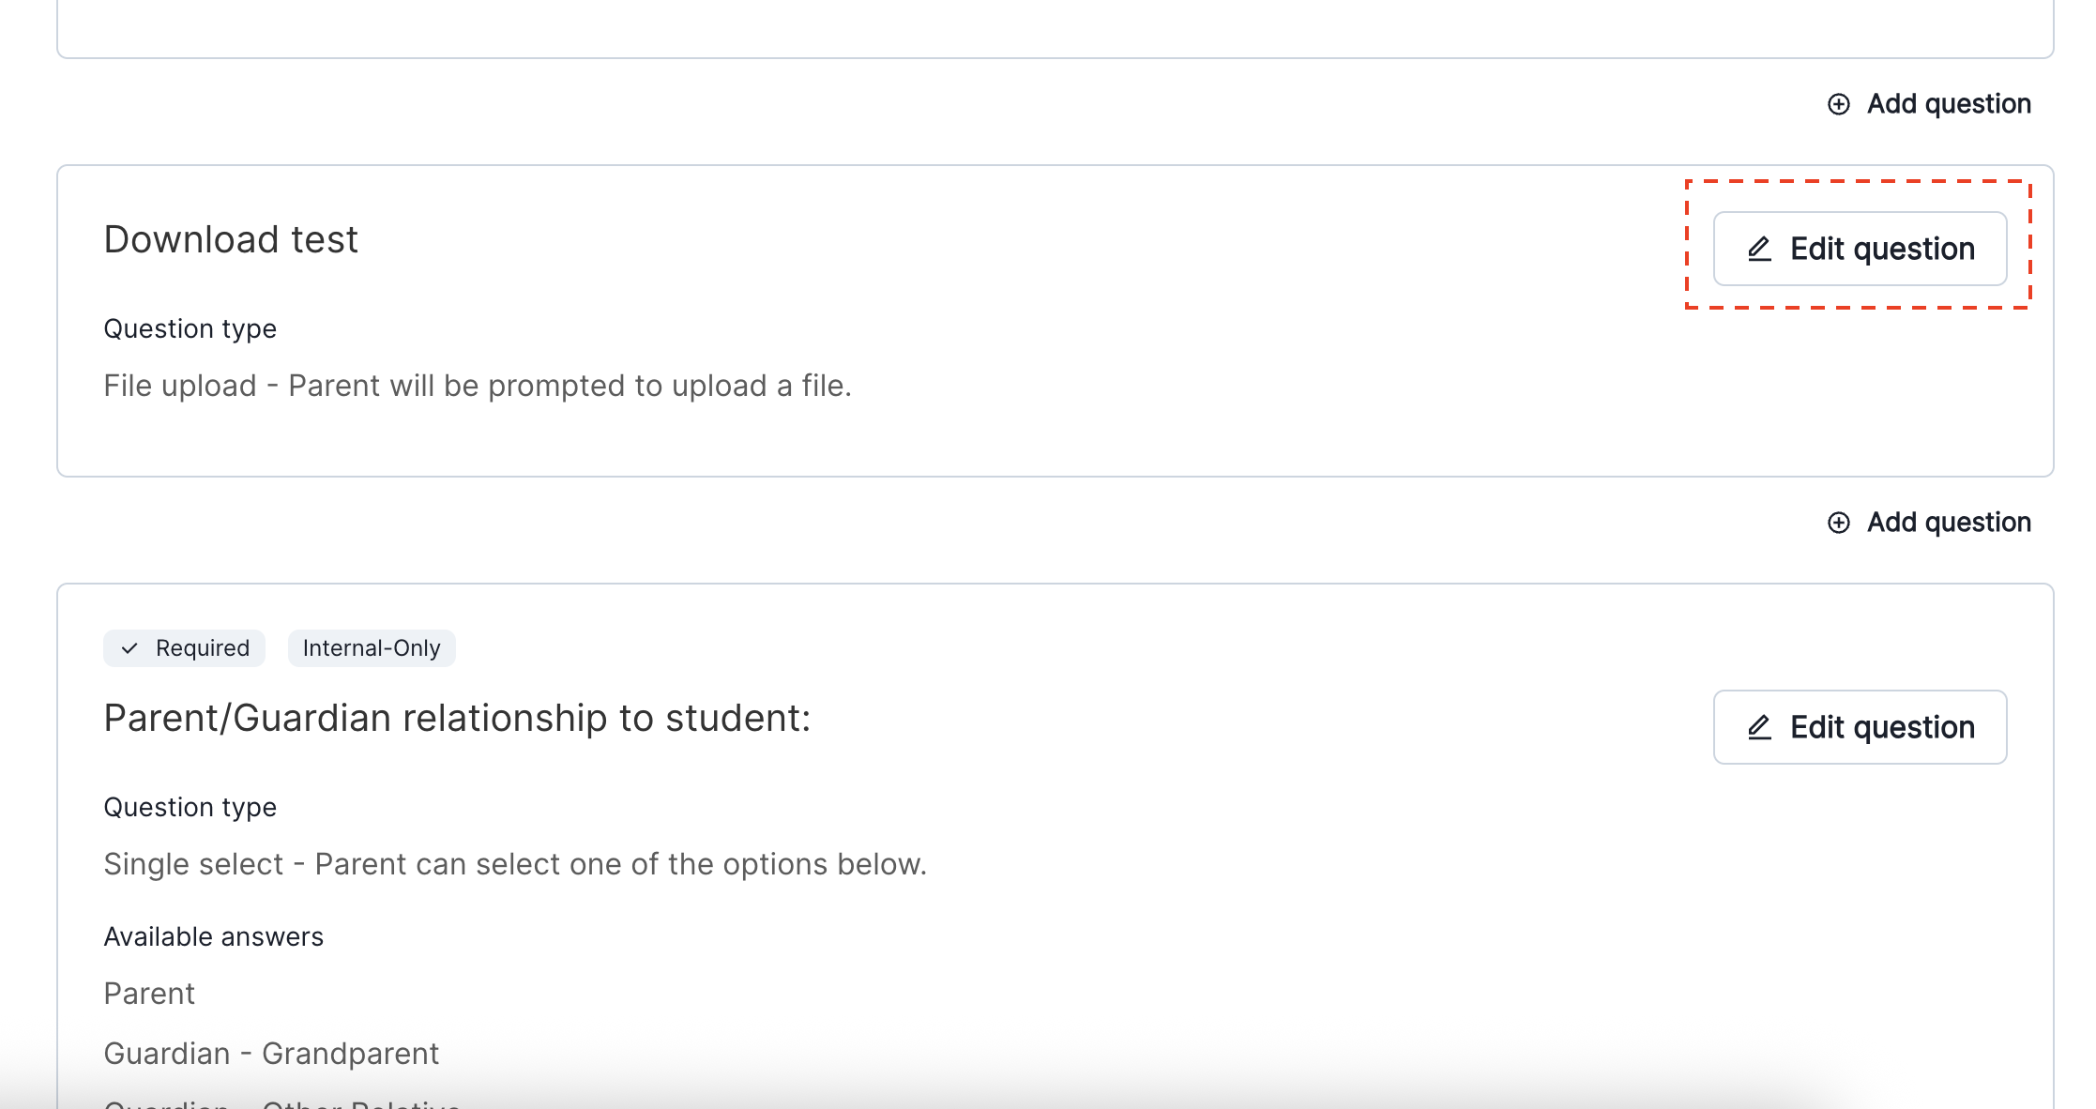The width and height of the screenshot is (2096, 1109).
Task: Click the Required badge label
Action: click(x=203, y=648)
